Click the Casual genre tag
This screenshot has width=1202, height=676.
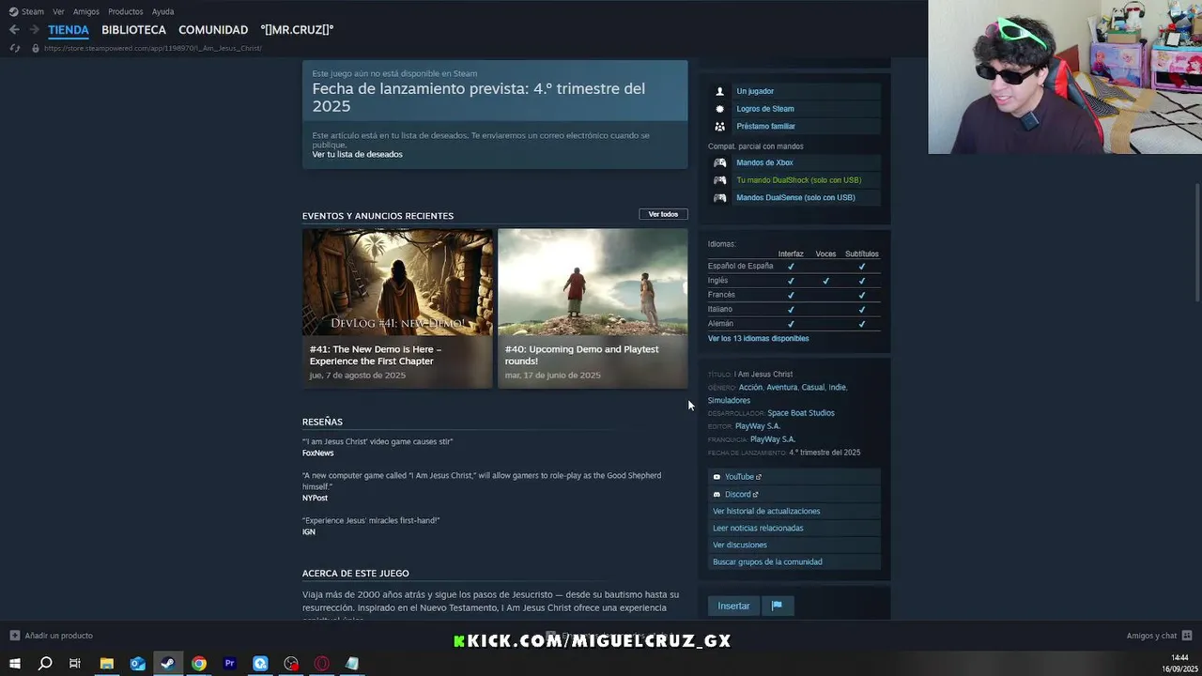tap(812, 388)
